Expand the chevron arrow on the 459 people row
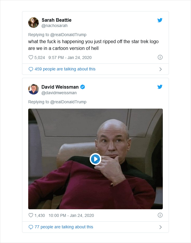 point(161,69)
